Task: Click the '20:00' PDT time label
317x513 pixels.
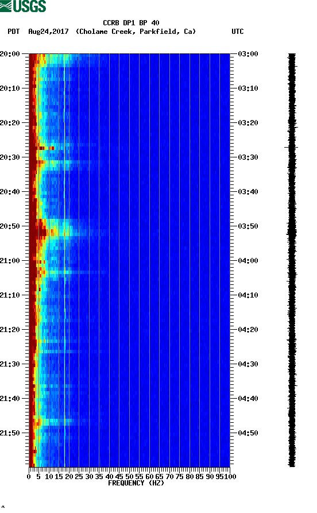Action: tap(10, 53)
